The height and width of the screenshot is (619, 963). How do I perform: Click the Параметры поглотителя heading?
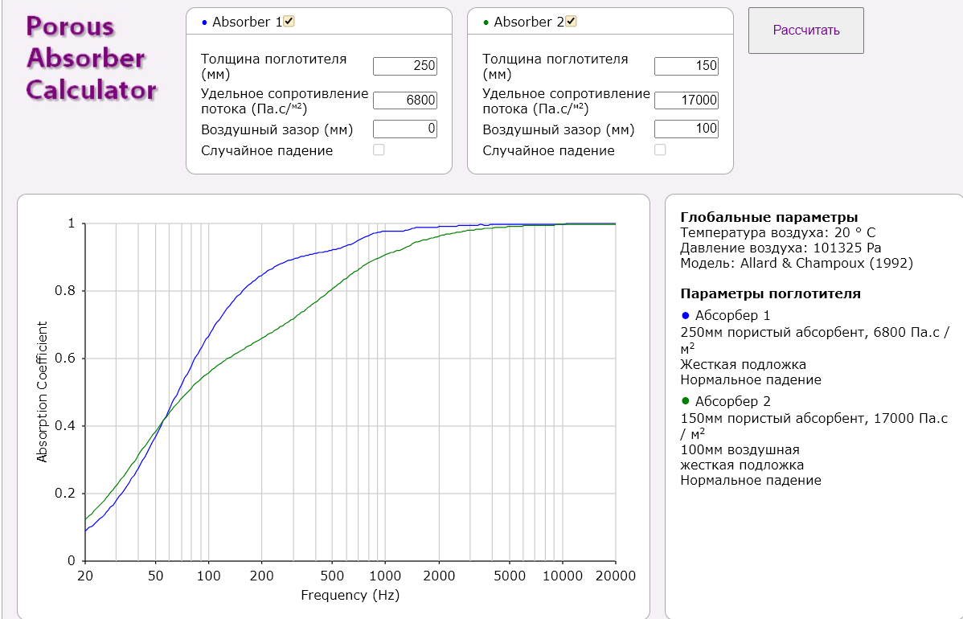click(770, 293)
